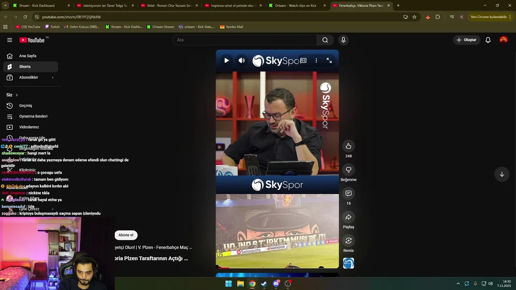Open the Sky Spor channel avatar
This screenshot has width=516, height=290.
(348, 263)
